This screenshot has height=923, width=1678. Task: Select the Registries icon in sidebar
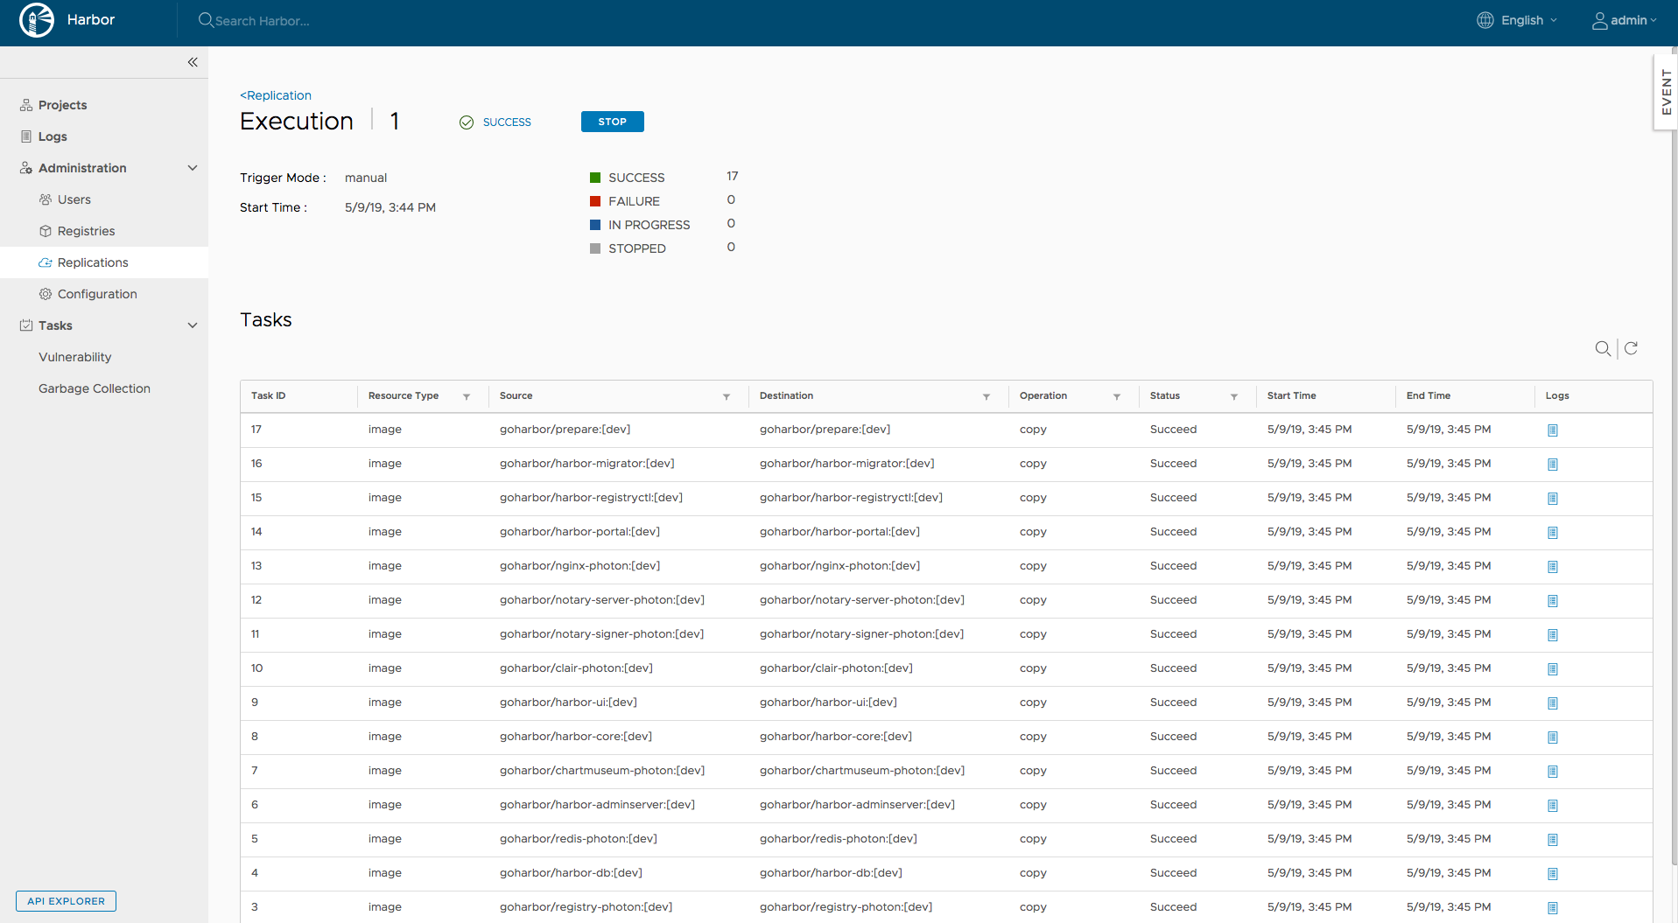coord(46,231)
